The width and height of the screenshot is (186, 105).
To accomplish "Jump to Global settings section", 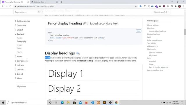I will coord(153,25).
